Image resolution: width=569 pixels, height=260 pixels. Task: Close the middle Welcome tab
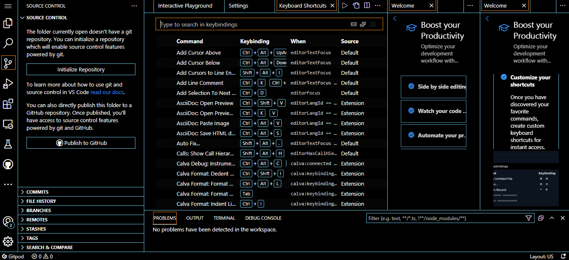[431, 6]
